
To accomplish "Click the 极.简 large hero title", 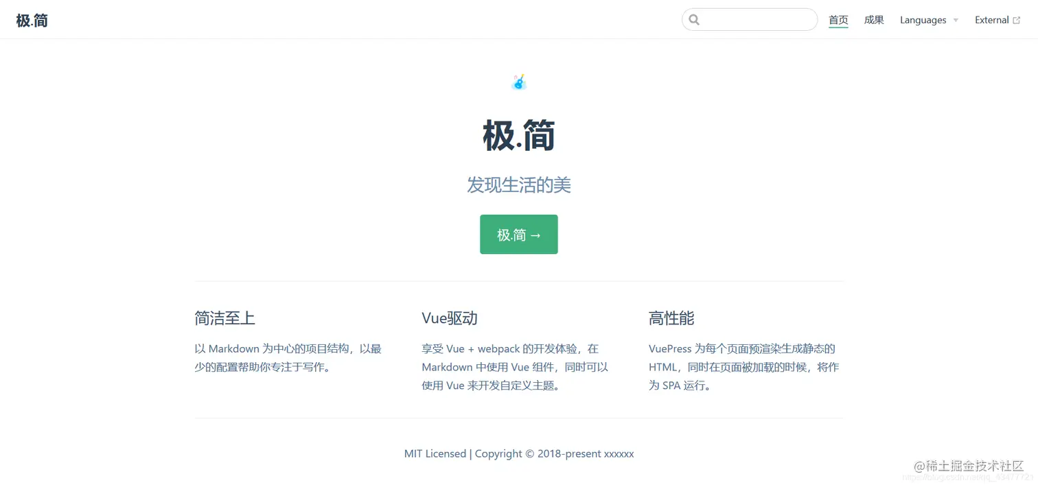I will (x=518, y=136).
